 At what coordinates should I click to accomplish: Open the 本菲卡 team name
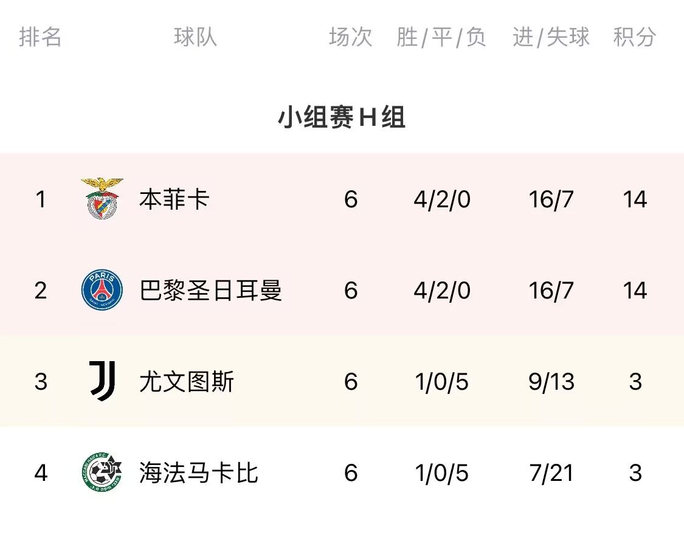coord(174,199)
